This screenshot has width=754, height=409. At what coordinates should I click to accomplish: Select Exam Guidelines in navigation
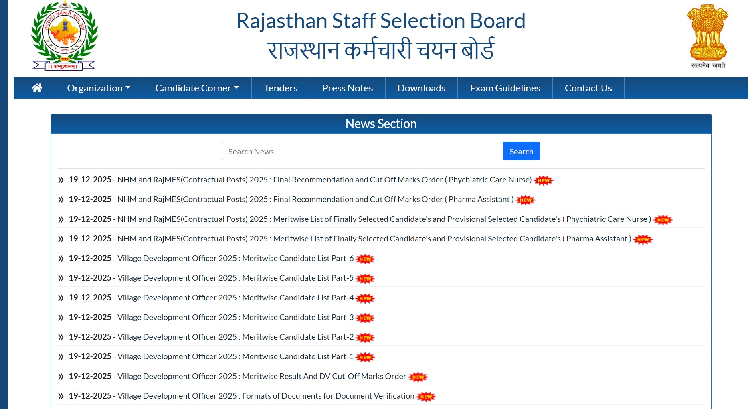point(505,88)
